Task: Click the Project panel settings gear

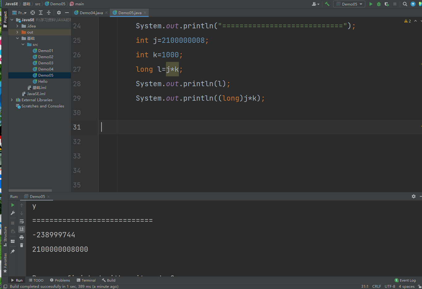Action: pyautogui.click(x=59, y=13)
